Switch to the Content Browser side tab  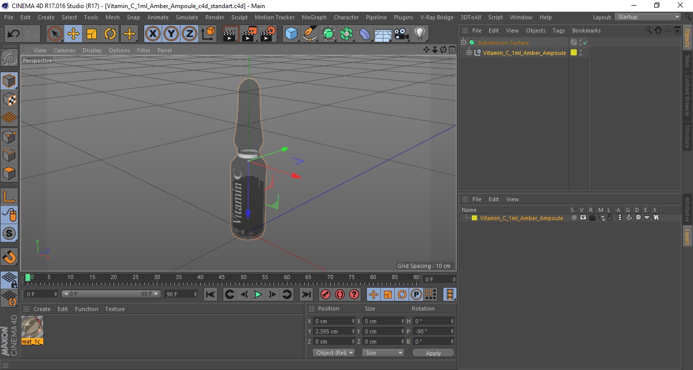coord(687,96)
